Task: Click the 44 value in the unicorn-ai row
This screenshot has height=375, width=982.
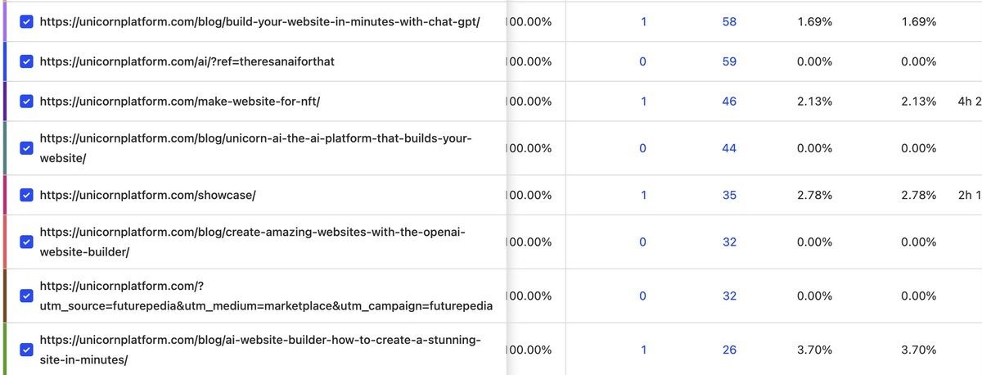Action: point(729,148)
